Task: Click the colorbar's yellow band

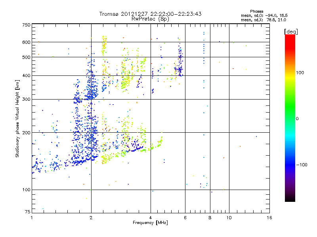Action: pyautogui.click(x=290, y=77)
